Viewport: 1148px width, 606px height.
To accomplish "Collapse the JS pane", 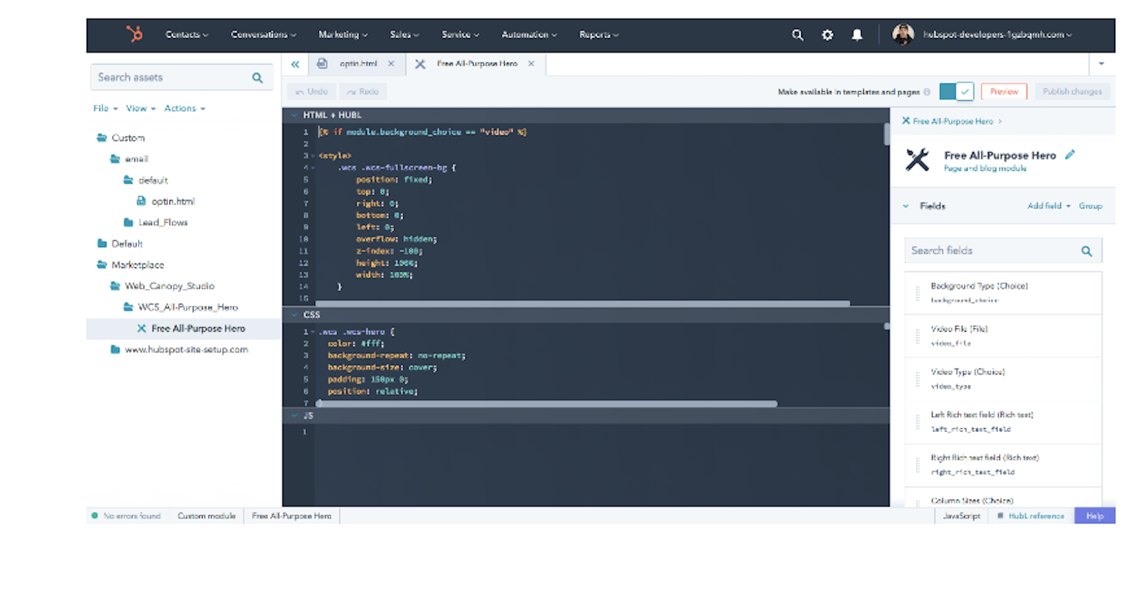I will point(293,416).
